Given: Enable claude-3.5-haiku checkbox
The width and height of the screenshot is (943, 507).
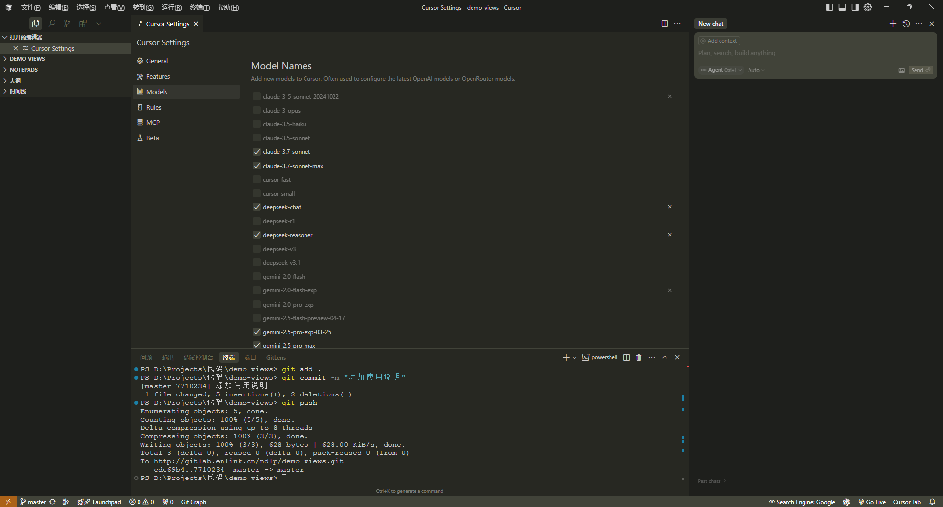Looking at the screenshot, I should pos(256,124).
